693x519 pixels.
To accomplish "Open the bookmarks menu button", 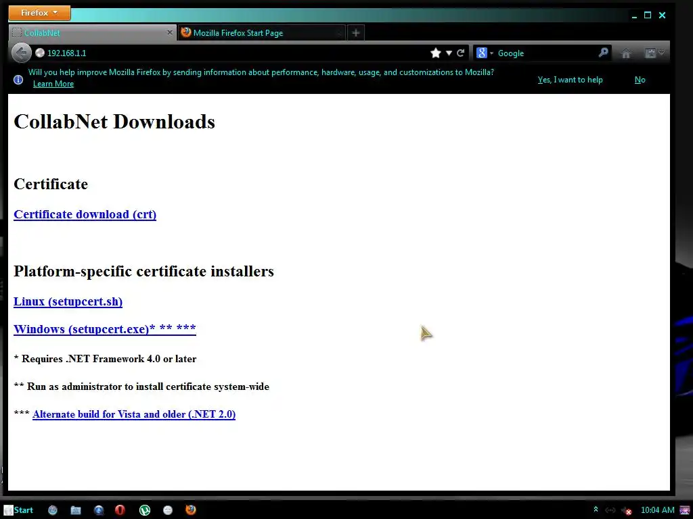I will pos(654,53).
